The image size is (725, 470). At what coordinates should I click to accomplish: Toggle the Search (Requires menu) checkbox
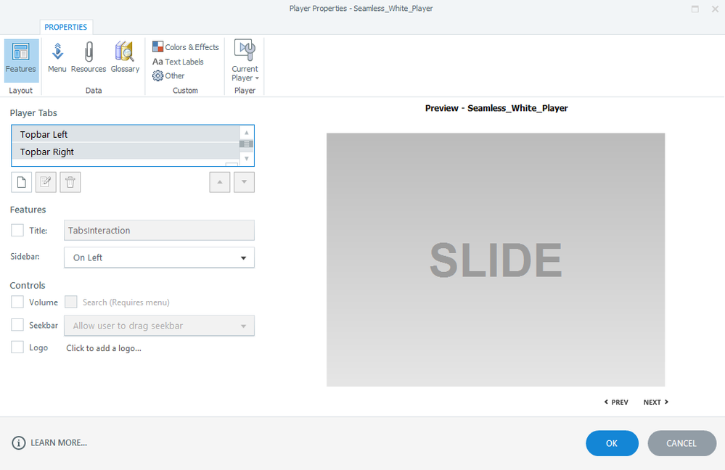coord(70,302)
